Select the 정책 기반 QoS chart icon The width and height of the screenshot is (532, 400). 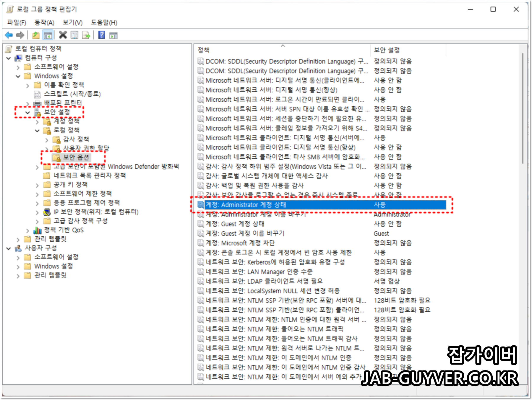(38, 230)
